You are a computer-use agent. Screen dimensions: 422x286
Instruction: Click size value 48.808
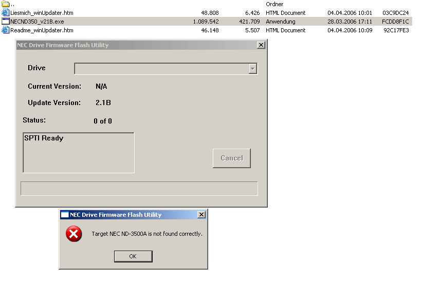pyautogui.click(x=210, y=13)
